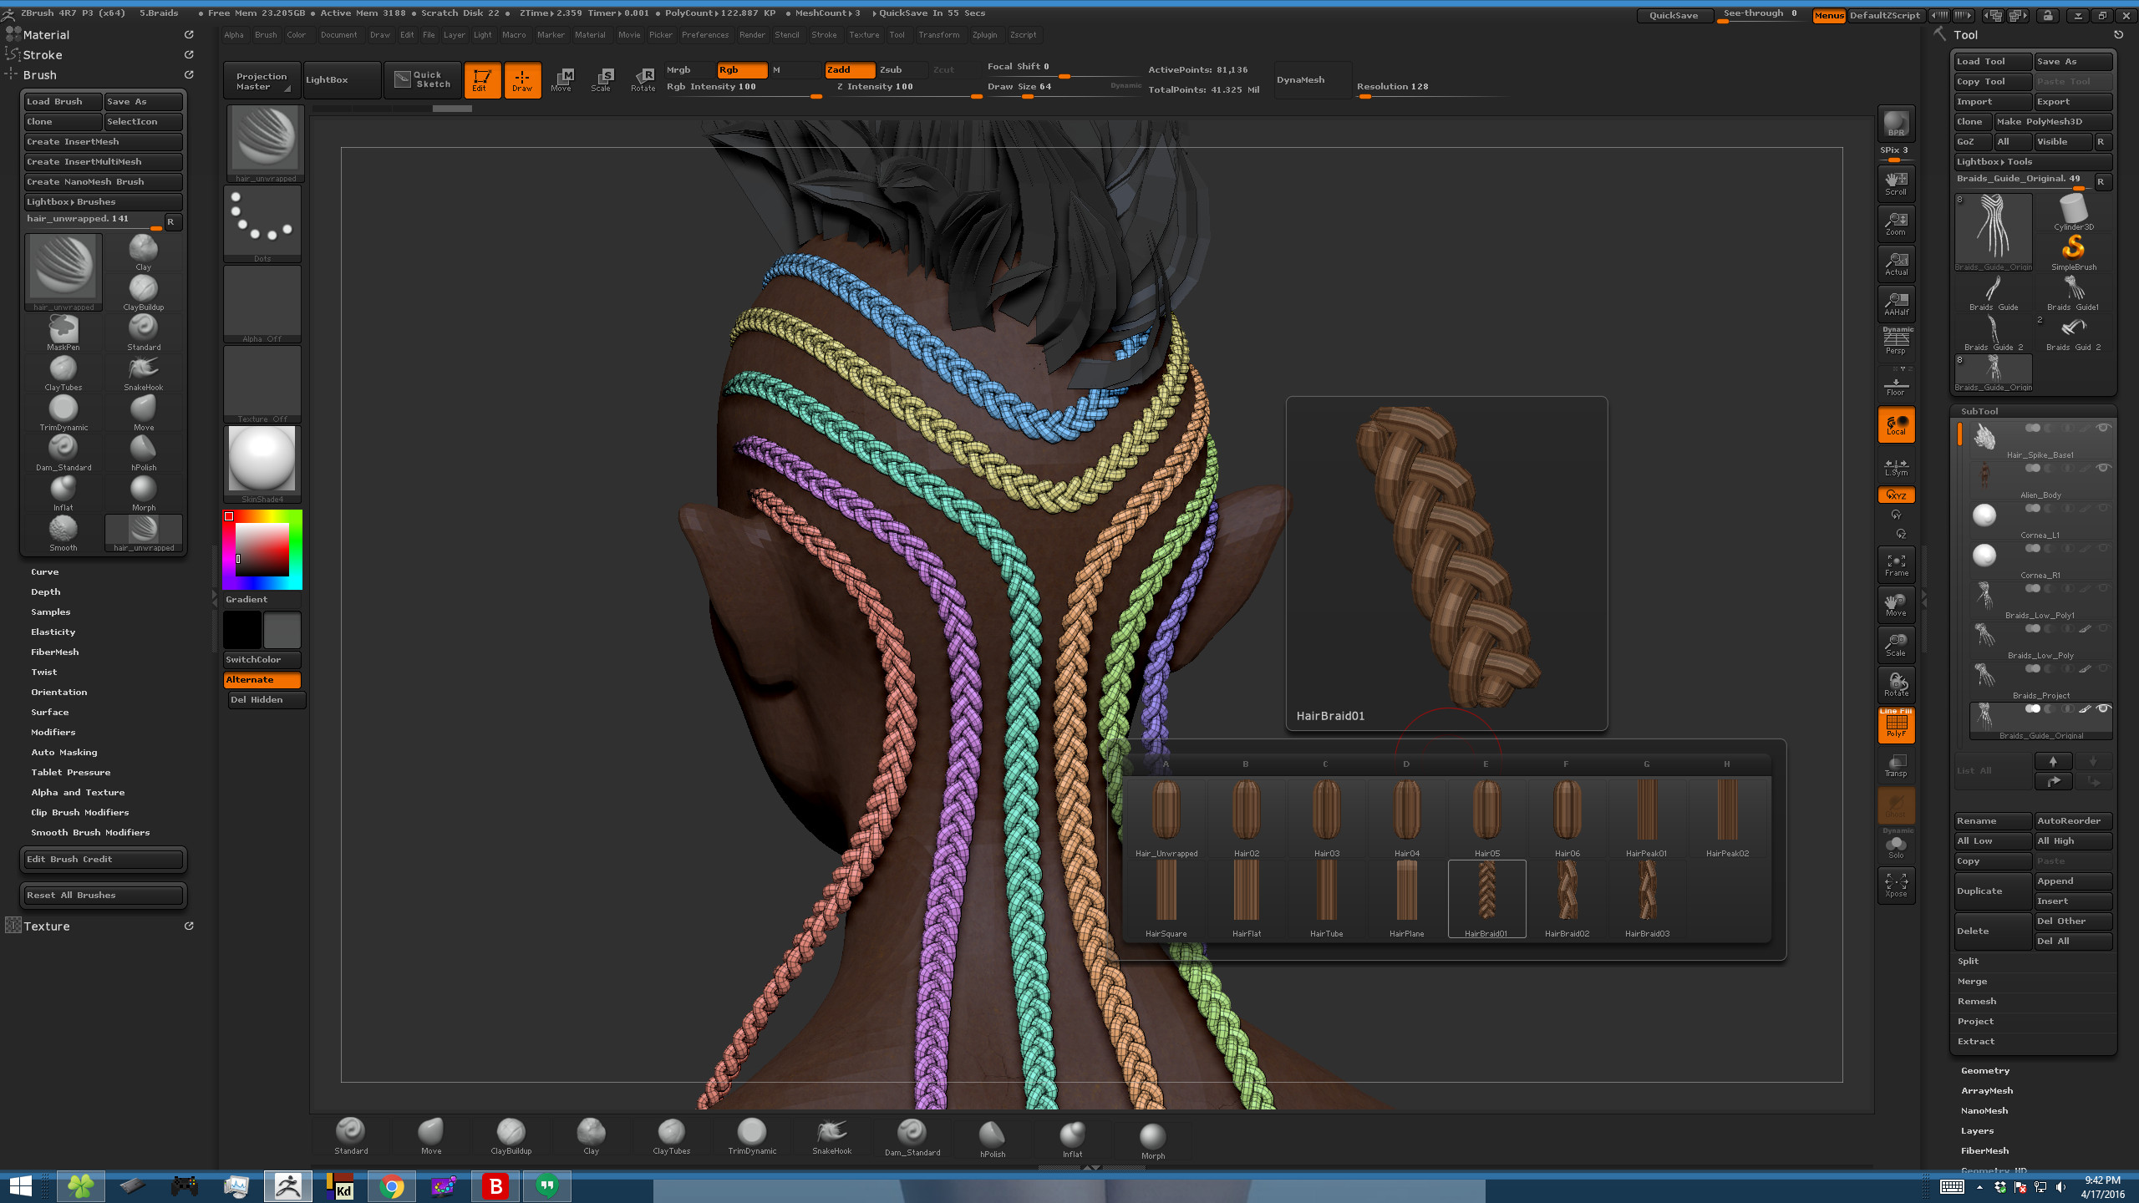This screenshot has height=1203, width=2139.
Task: Toggle Zadd mode on
Action: click(849, 70)
